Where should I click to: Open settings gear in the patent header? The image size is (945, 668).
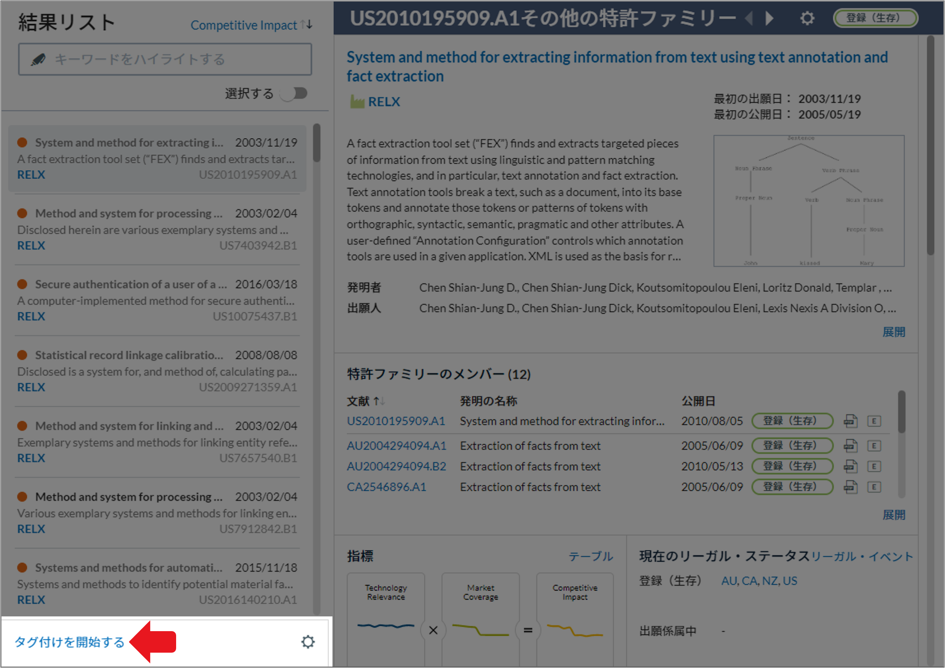[x=807, y=18]
